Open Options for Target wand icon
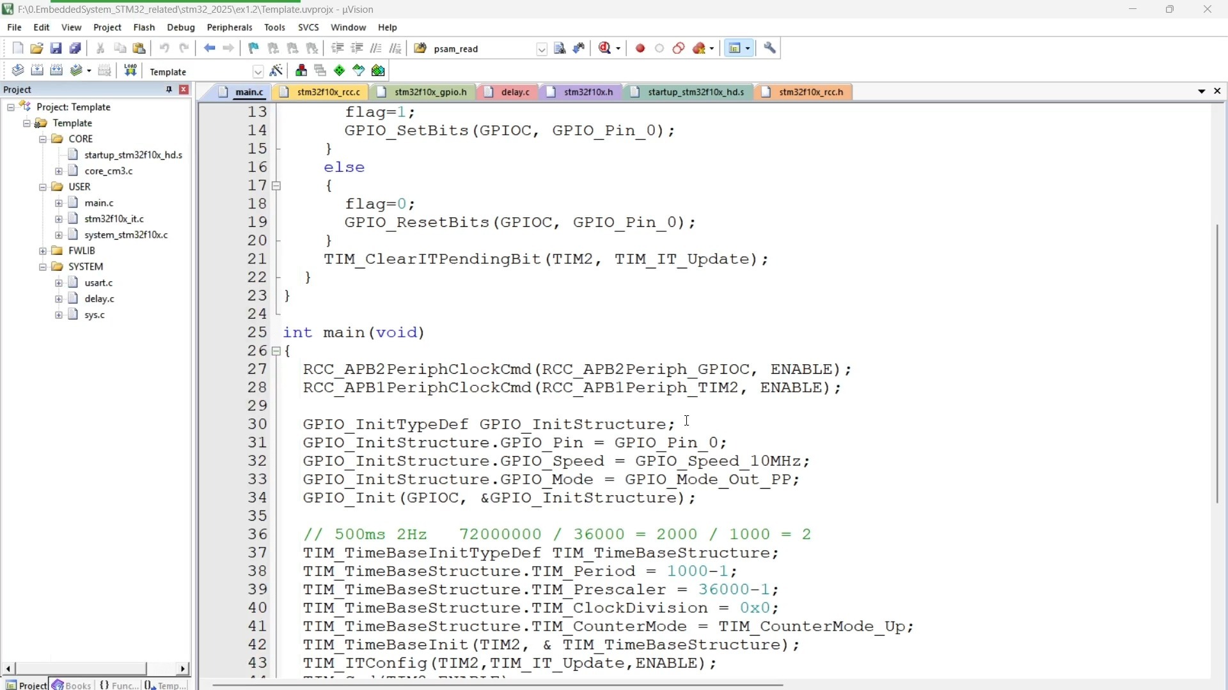This screenshot has height=690, width=1228. click(x=276, y=71)
